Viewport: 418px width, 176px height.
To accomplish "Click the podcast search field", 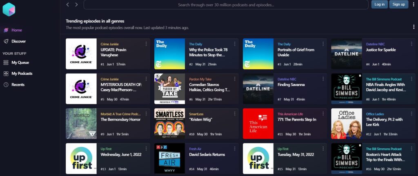I will coord(226,5).
